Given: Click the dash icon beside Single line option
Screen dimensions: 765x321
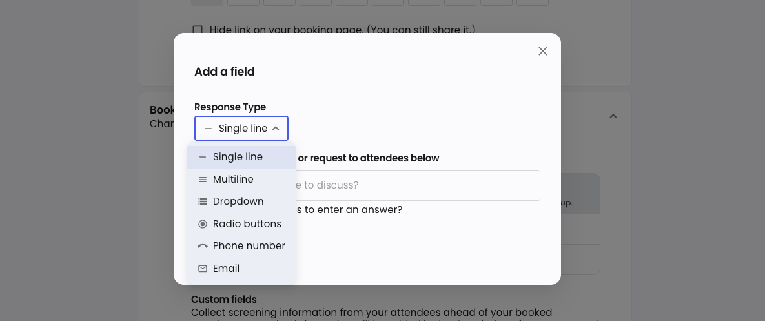Looking at the screenshot, I should [x=203, y=157].
